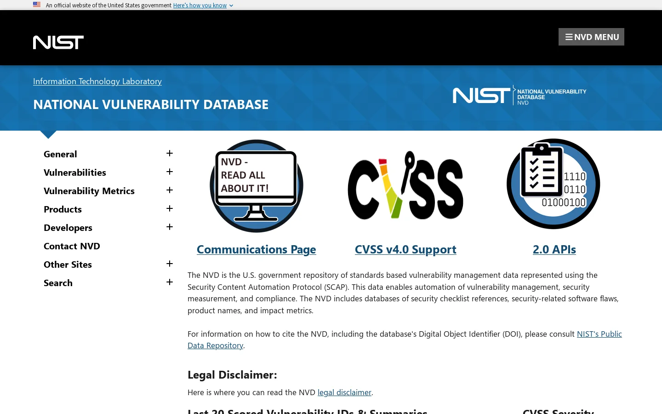
Task: Open the Communications Page link
Action: [x=257, y=249]
